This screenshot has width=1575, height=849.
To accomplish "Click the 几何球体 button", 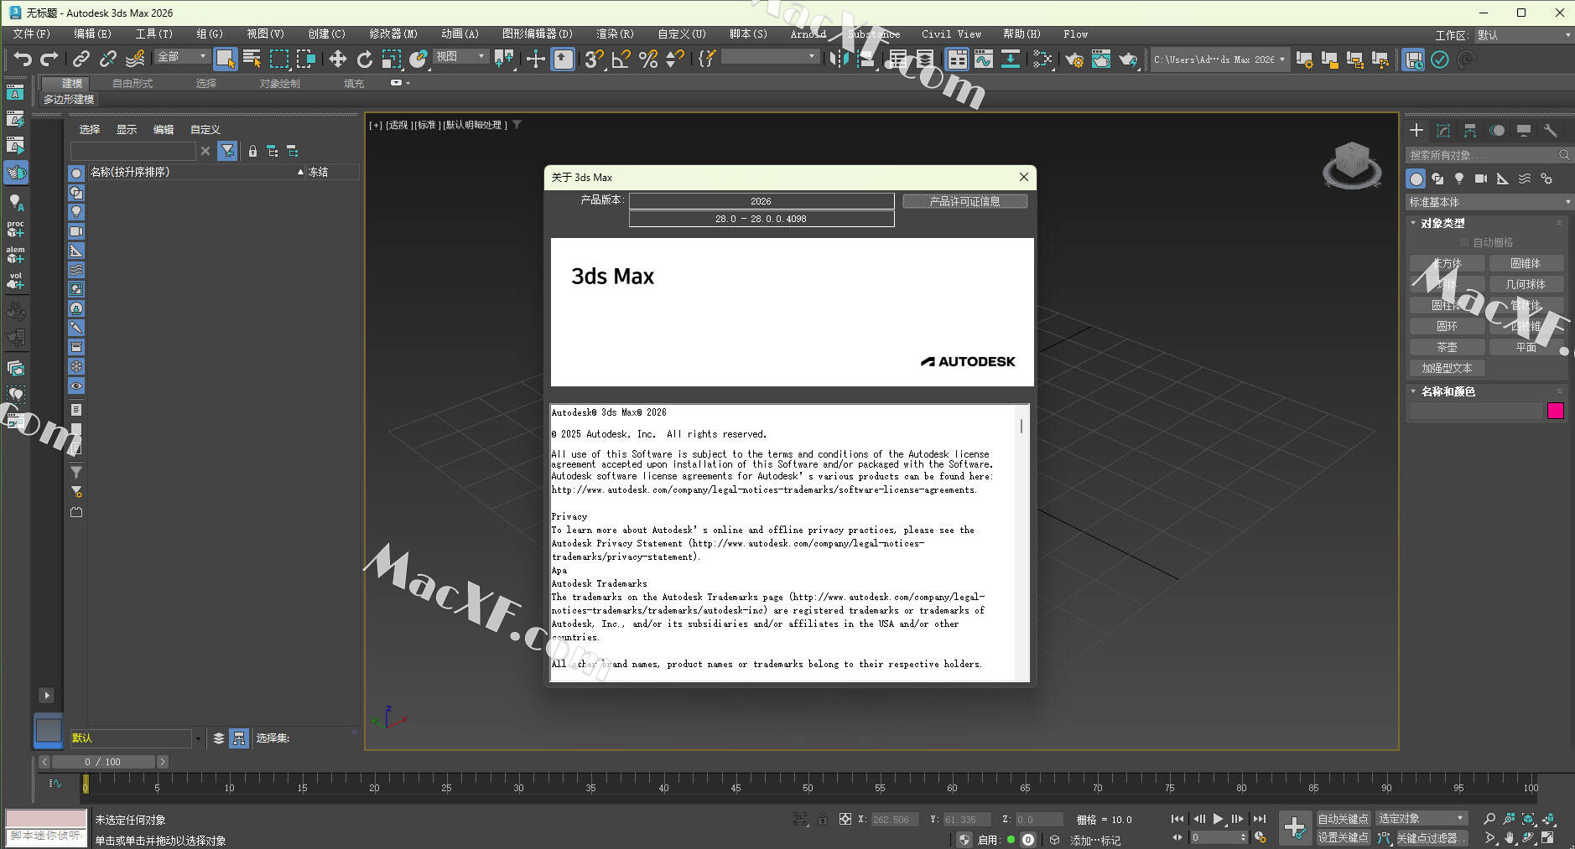I will (1526, 284).
